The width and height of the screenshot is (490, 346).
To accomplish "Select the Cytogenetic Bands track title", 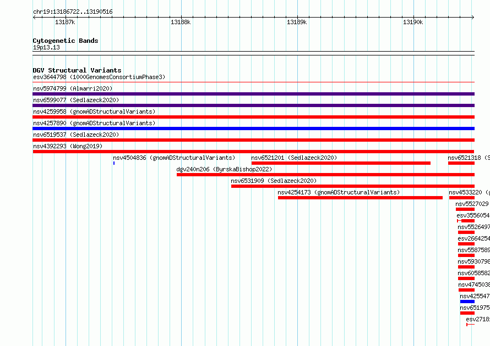I will pyautogui.click(x=66, y=41).
